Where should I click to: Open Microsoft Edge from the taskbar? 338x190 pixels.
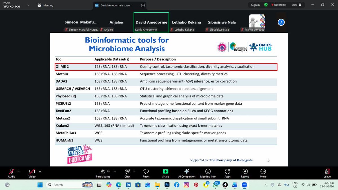pyautogui.click(x=119, y=185)
